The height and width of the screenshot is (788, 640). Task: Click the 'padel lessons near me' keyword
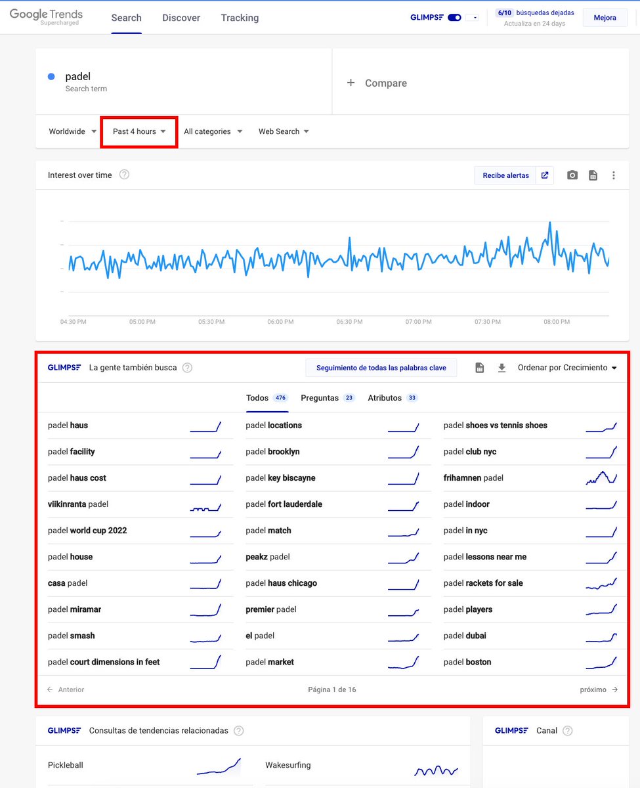pos(485,557)
